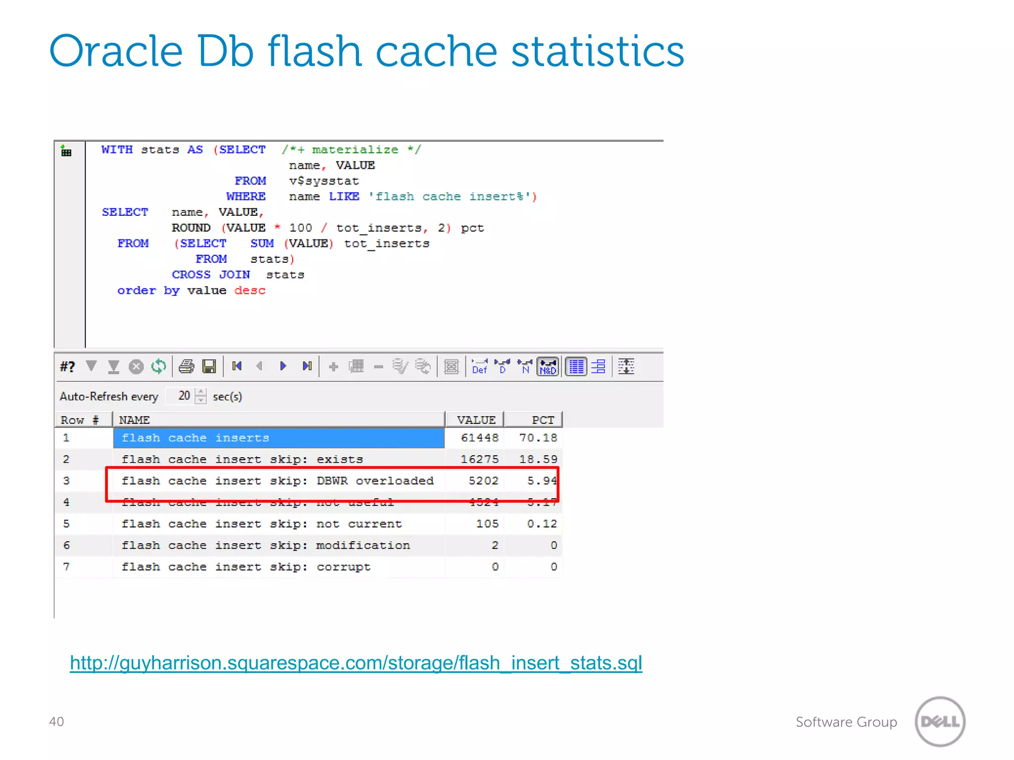Increase the auto-refresh seconds with up arrow
This screenshot has height=760, width=1014.
[x=201, y=392]
